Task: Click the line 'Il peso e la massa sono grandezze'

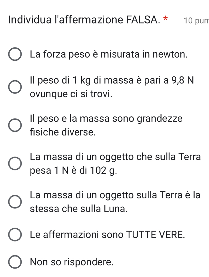Action: coord(106,119)
